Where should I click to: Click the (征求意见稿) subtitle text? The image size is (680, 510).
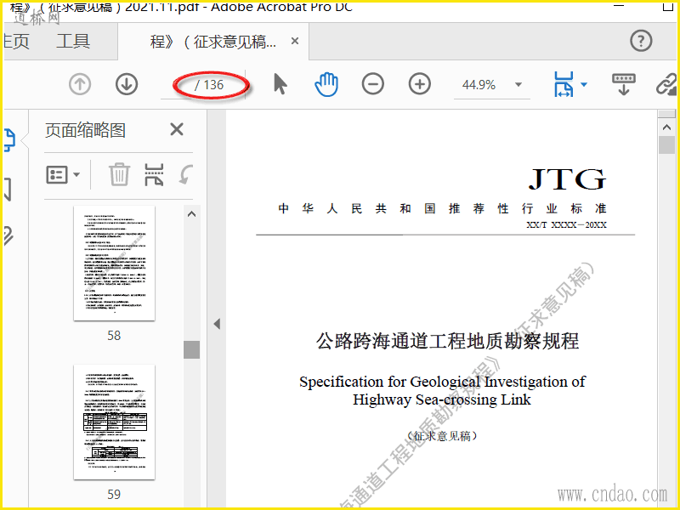[x=442, y=436]
